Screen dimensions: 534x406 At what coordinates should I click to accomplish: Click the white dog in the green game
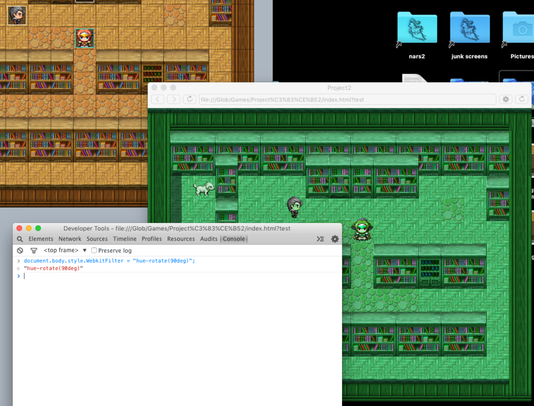pyautogui.click(x=204, y=188)
